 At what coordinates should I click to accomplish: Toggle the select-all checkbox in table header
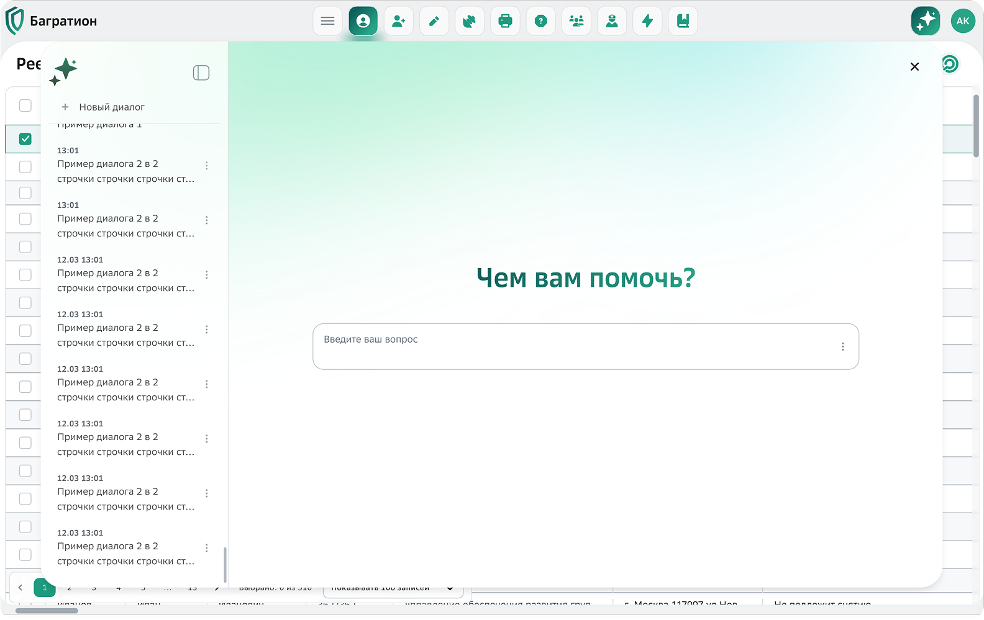(x=25, y=106)
